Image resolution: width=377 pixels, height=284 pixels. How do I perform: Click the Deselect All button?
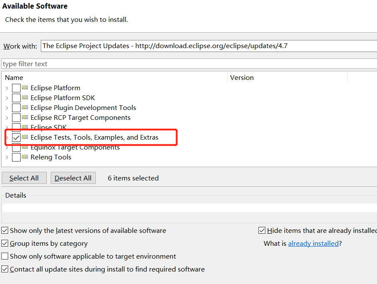point(73,178)
